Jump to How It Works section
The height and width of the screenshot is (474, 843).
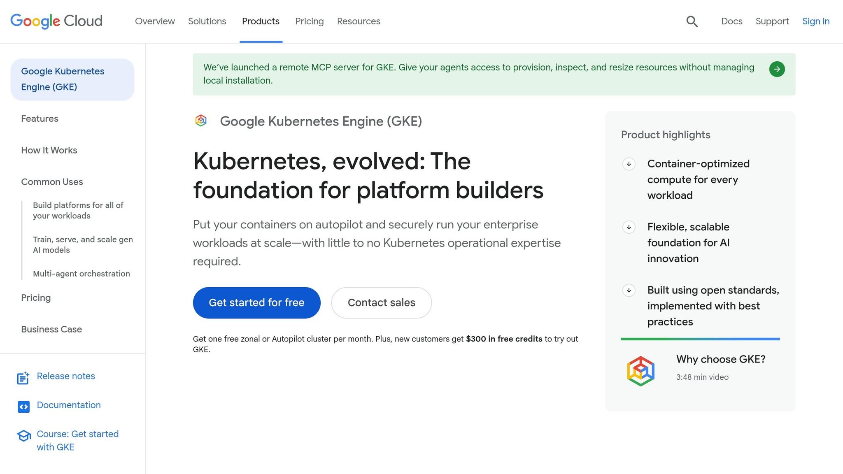pos(49,151)
